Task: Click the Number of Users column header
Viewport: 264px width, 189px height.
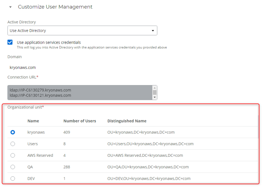Action: click(80, 121)
